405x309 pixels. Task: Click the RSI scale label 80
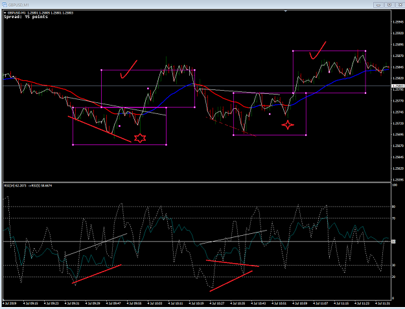point(393,207)
